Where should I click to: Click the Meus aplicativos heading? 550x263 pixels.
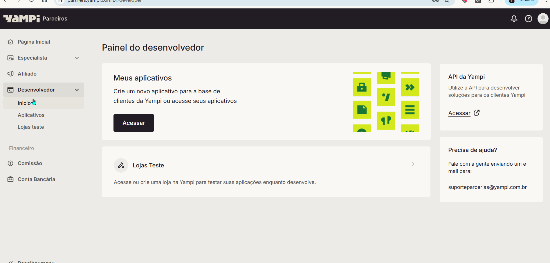point(143,78)
